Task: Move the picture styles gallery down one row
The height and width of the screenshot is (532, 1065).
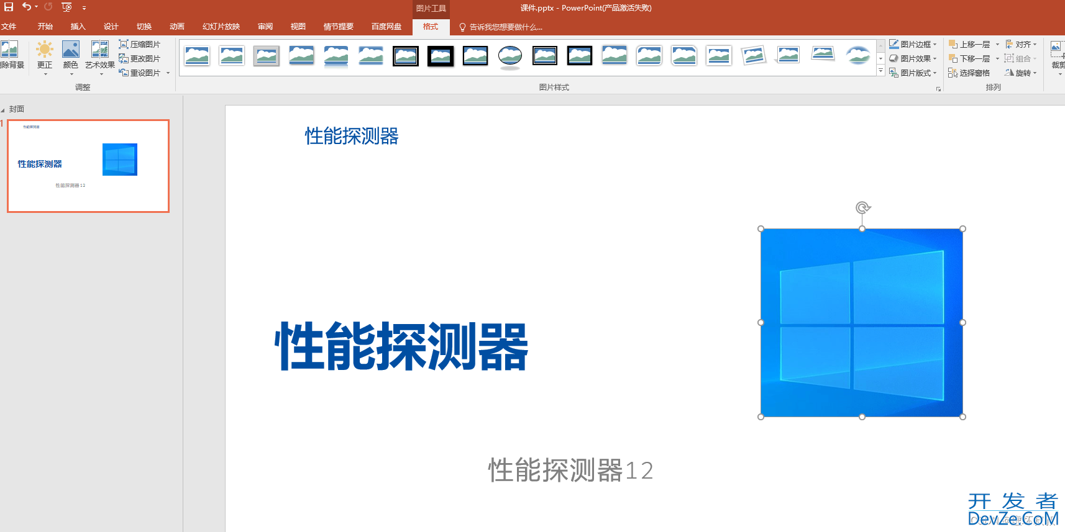Action: coord(880,58)
